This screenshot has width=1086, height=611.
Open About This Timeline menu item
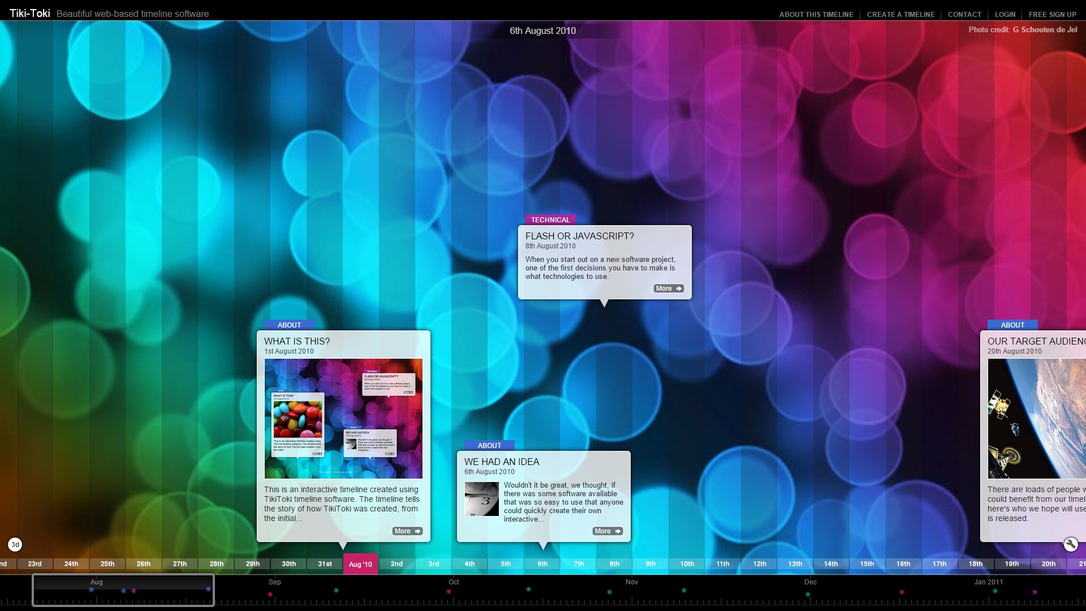[816, 15]
